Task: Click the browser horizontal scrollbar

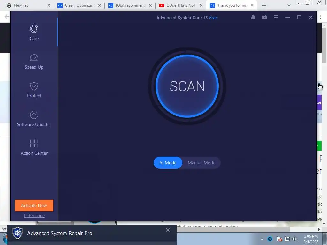Action: click(233, 229)
